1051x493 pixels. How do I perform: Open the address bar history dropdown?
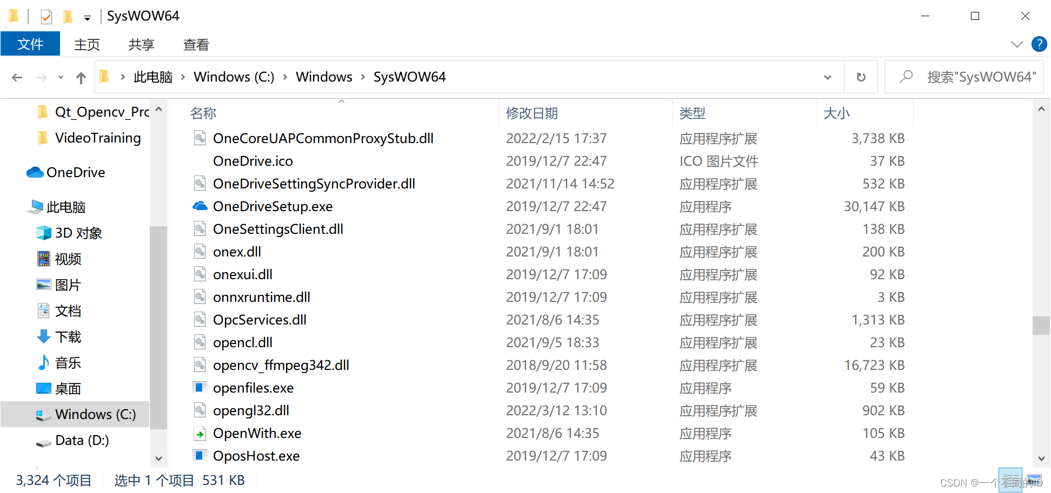coord(828,77)
